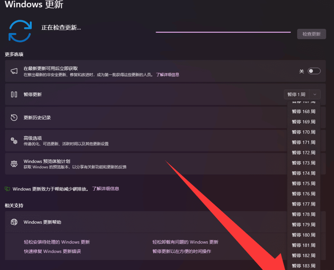
Task: Pick 暂停 172 周 in dropdown
Action: click(x=304, y=152)
